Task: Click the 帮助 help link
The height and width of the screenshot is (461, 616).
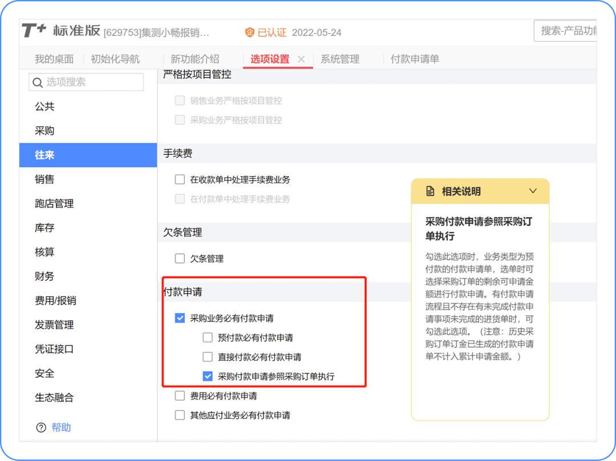Action: 61,427
